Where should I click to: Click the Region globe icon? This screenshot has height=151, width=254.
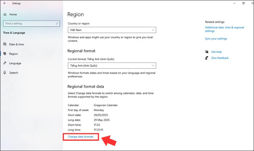pyautogui.click(x=5, y=53)
